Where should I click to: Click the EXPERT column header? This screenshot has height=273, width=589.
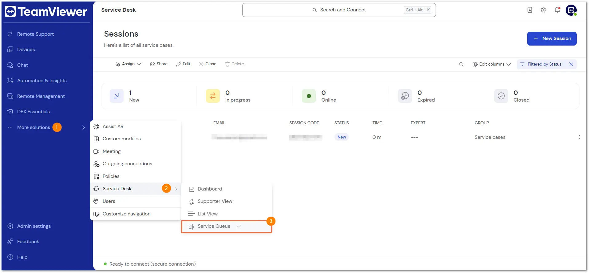[418, 123]
